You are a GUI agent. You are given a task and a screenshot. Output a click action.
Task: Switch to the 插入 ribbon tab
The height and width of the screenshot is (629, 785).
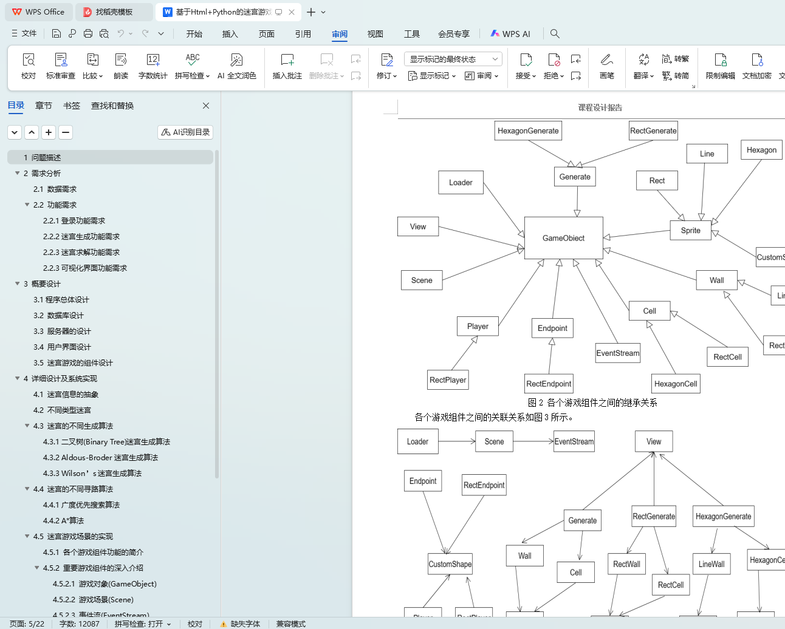pyautogui.click(x=230, y=34)
